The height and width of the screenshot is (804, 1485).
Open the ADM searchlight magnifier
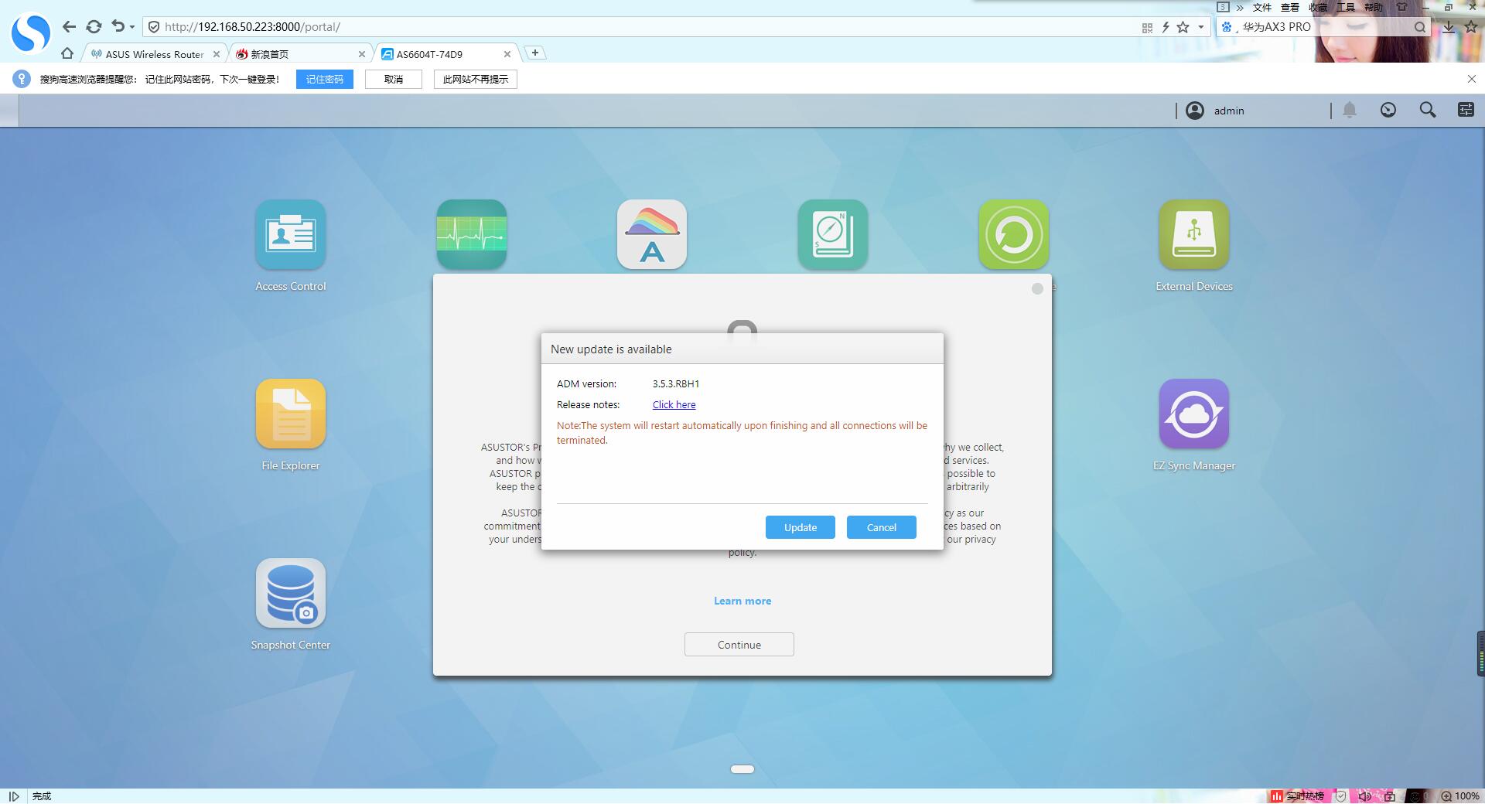pos(1428,111)
